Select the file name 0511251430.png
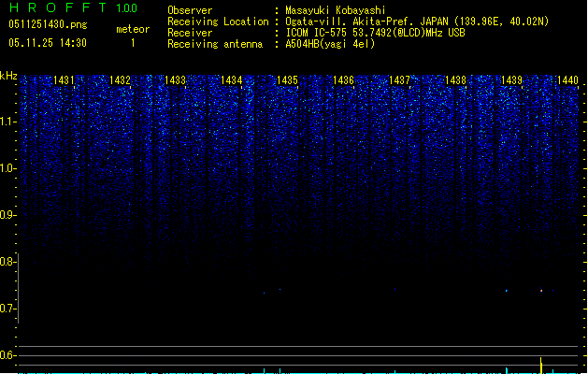Viewport: 588px width, 374px height. (48, 24)
